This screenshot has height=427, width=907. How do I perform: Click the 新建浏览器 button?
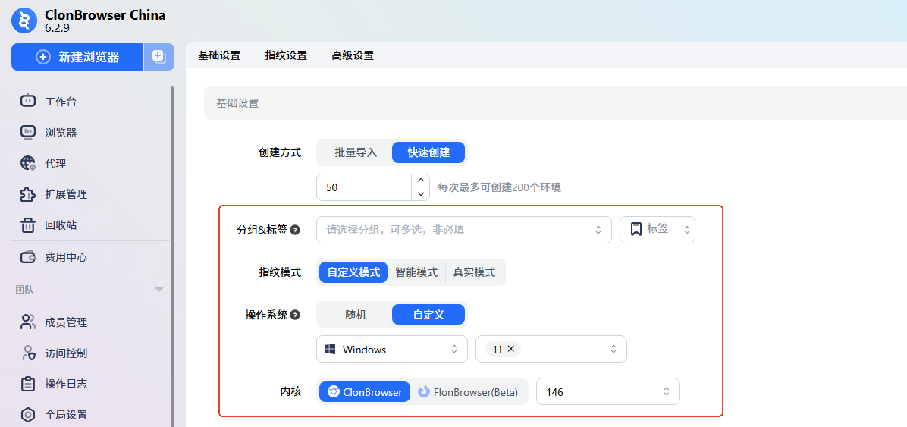77,57
